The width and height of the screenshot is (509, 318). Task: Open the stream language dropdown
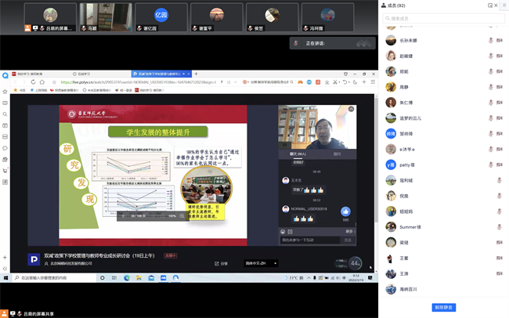tap(261, 263)
